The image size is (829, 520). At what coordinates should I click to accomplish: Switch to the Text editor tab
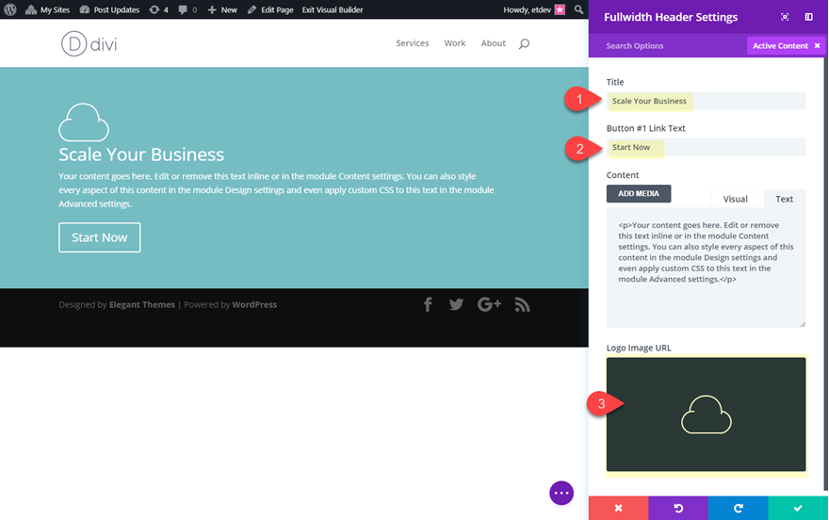[x=784, y=199]
